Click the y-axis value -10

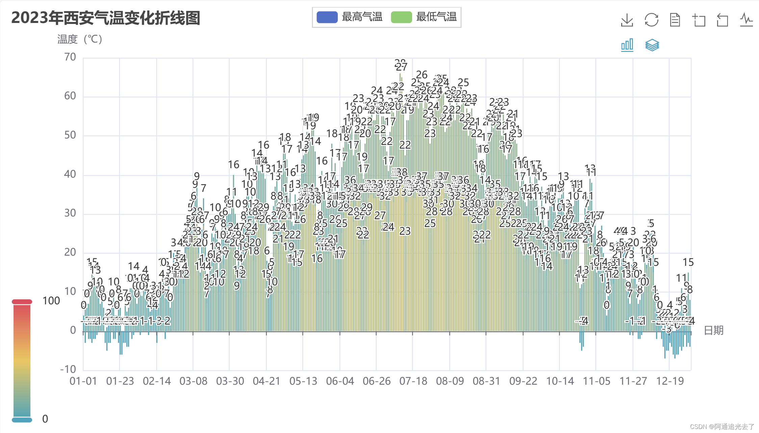tap(68, 369)
